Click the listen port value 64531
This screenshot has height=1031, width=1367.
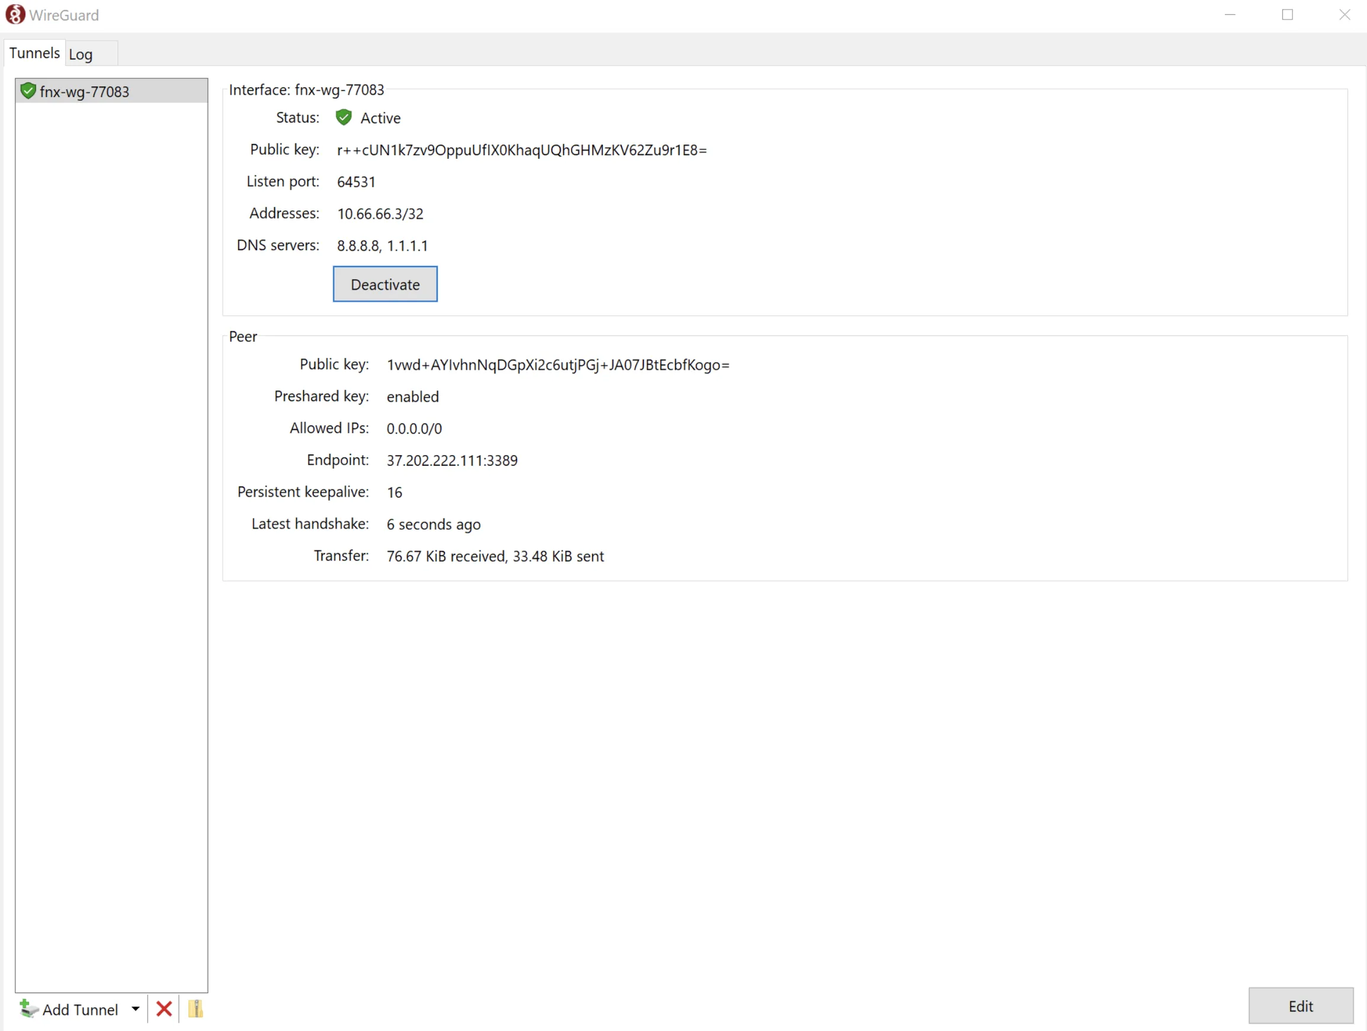click(356, 182)
